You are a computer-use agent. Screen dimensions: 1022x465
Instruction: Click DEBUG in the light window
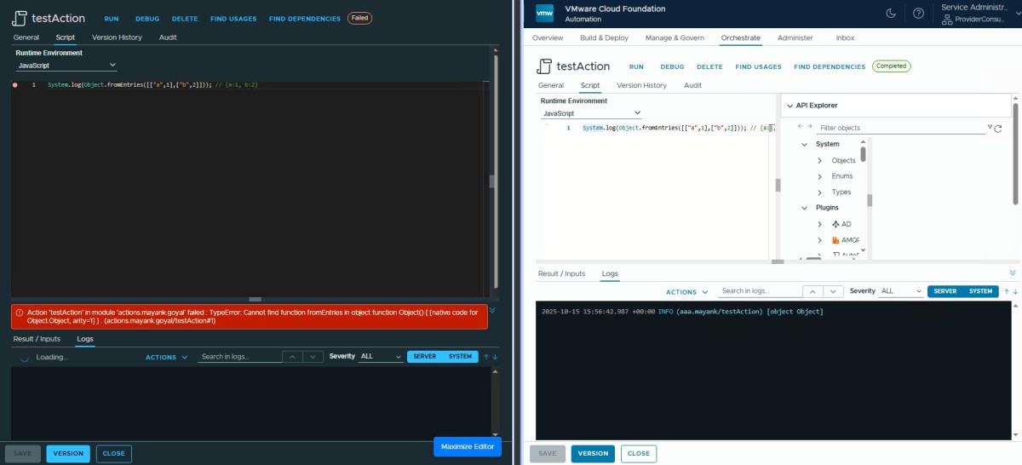coord(672,66)
